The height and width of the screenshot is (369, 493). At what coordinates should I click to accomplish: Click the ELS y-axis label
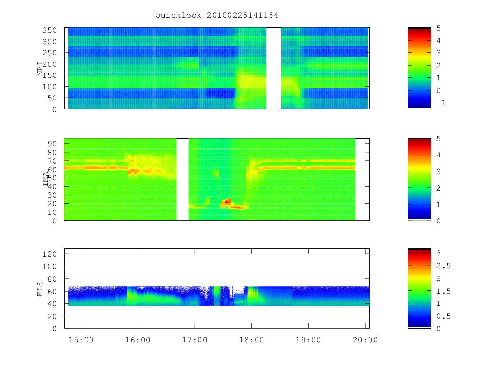tap(40, 289)
